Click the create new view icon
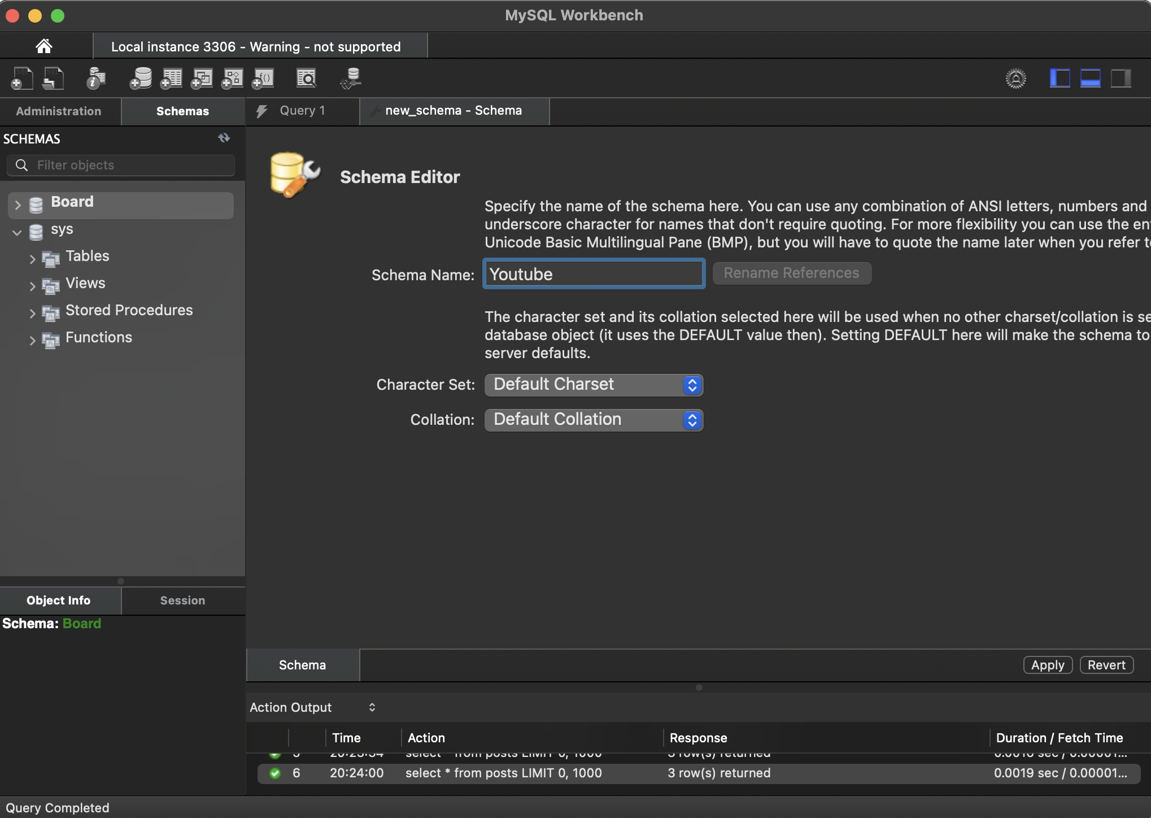This screenshot has width=1151, height=818. tap(202, 78)
